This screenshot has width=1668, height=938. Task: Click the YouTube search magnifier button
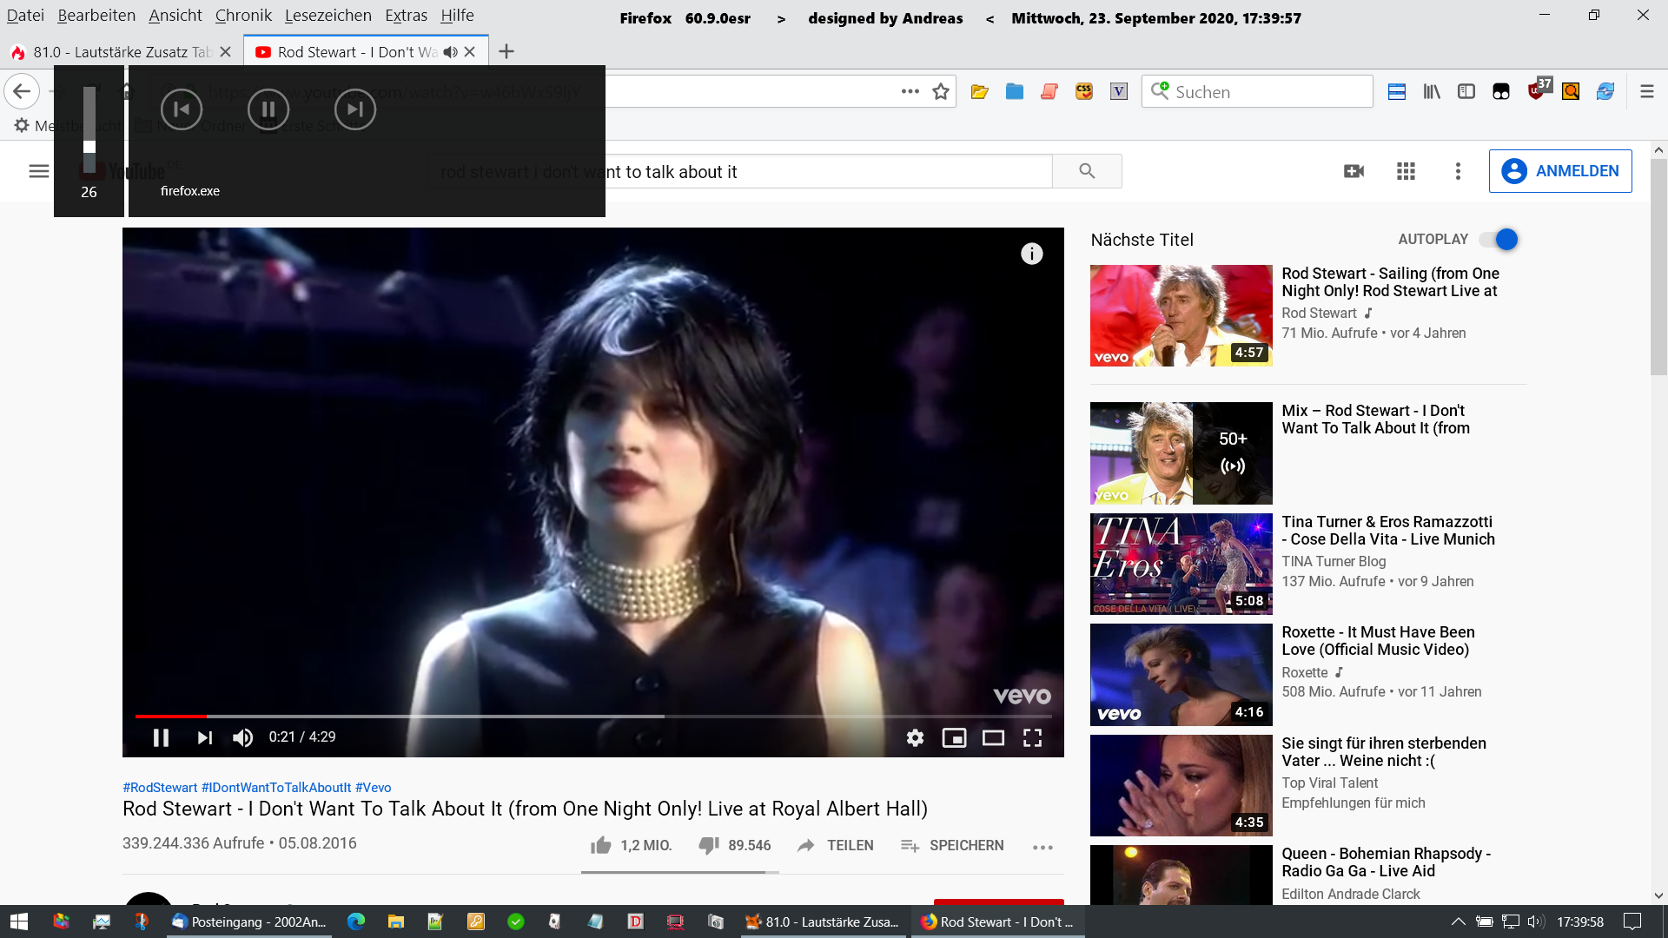(x=1087, y=171)
